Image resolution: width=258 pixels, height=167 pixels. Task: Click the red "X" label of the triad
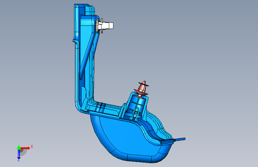[32, 146]
